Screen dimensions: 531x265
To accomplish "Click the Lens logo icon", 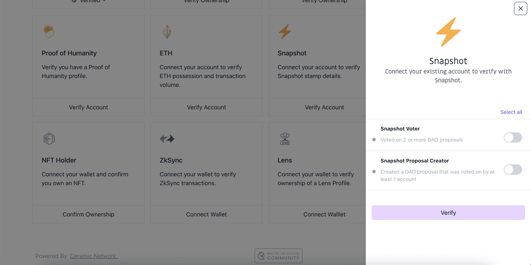I will point(285,139).
